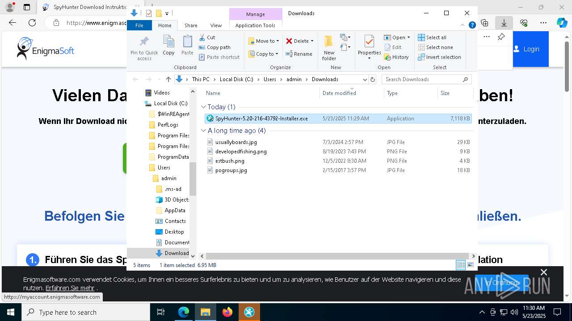Open Copilot icon in Edge
The width and height of the screenshot is (572, 321).
click(562, 23)
